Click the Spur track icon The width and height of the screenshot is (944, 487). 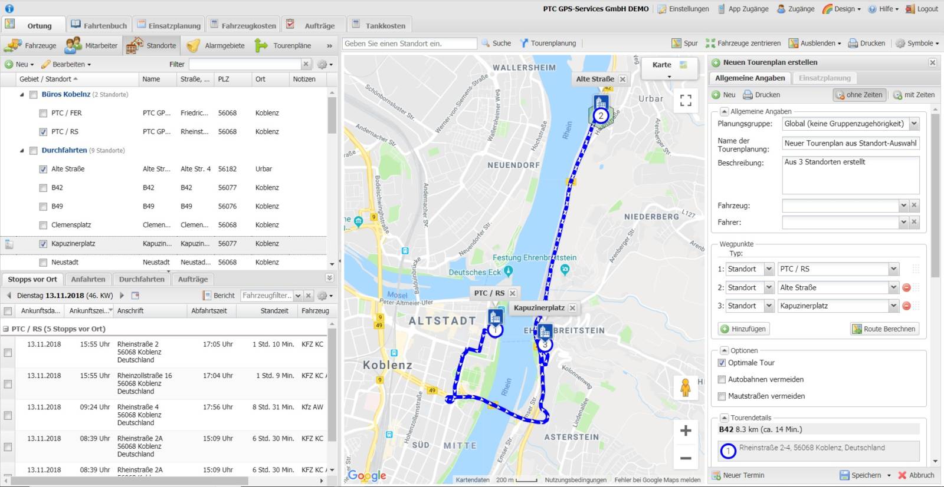[677, 44]
